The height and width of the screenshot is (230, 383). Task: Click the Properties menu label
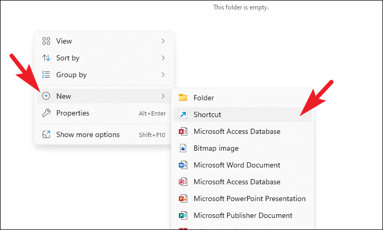coord(73,113)
